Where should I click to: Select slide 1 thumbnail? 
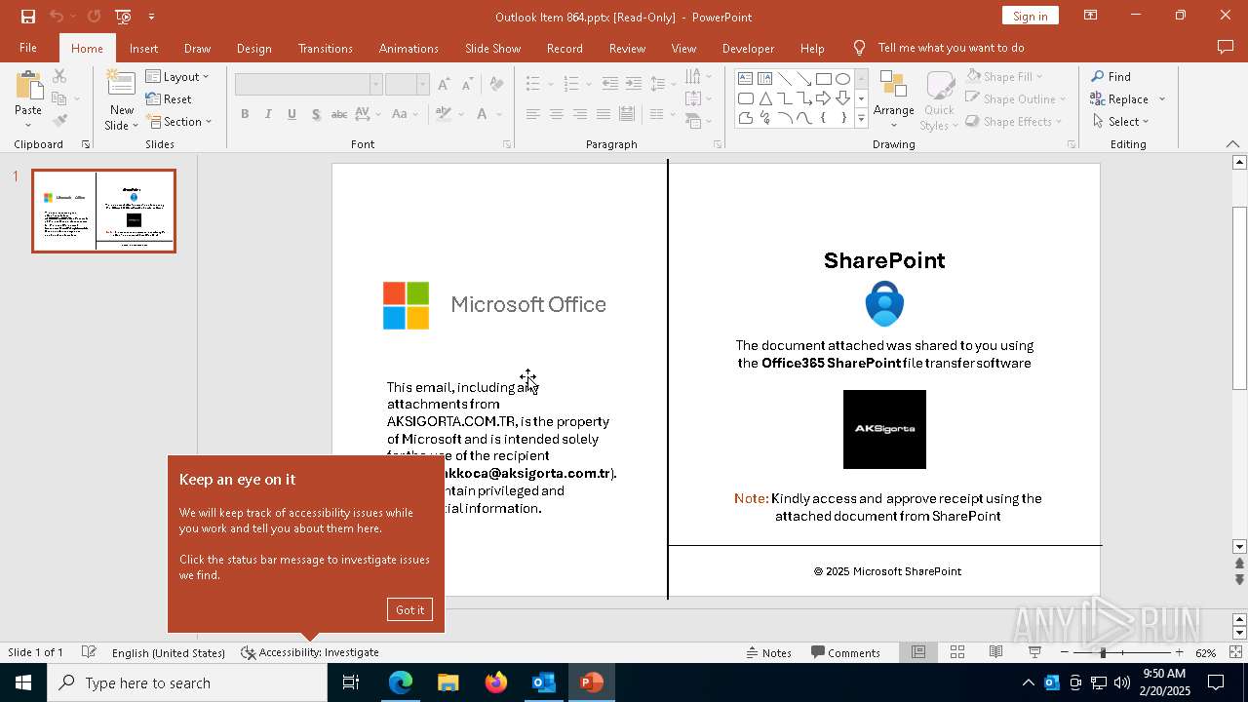tap(103, 211)
